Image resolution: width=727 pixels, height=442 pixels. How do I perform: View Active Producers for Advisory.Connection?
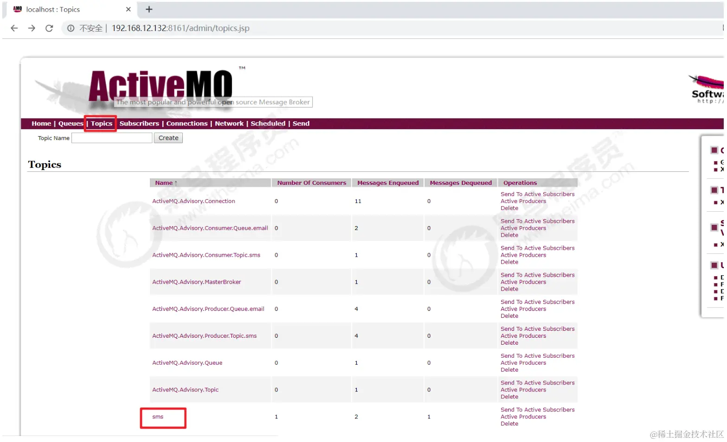pos(523,201)
